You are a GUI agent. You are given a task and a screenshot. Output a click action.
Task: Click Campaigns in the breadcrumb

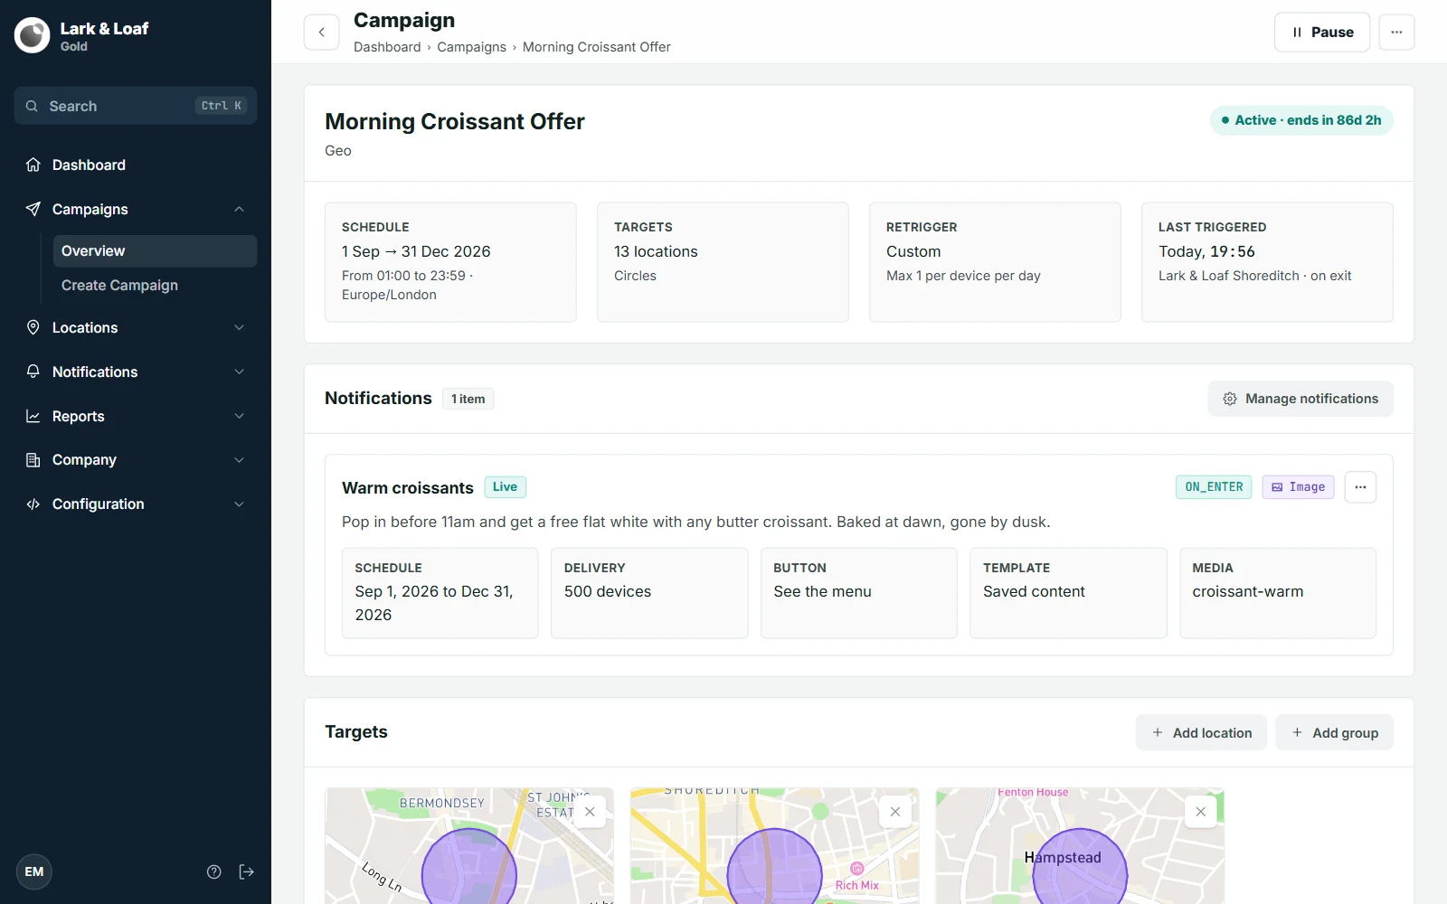[x=471, y=47]
